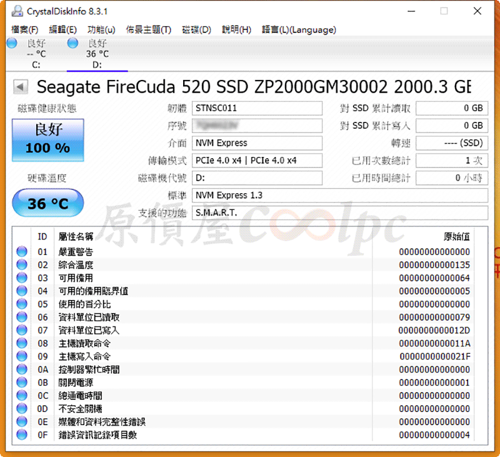Click status orb for attribute 07 資料單位已寫入
The width and height of the screenshot is (500, 457).
(x=22, y=330)
